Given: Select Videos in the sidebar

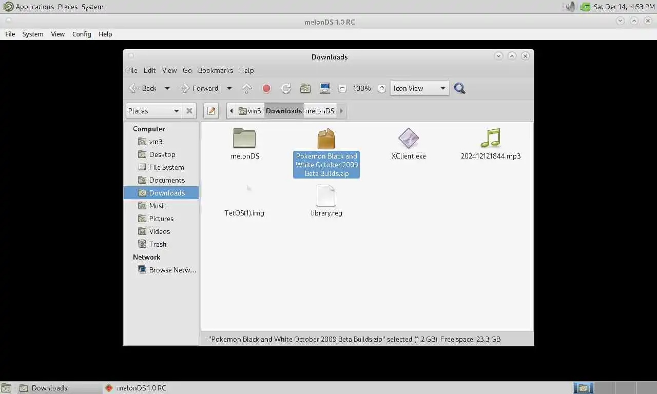Looking at the screenshot, I should pyautogui.click(x=161, y=231).
